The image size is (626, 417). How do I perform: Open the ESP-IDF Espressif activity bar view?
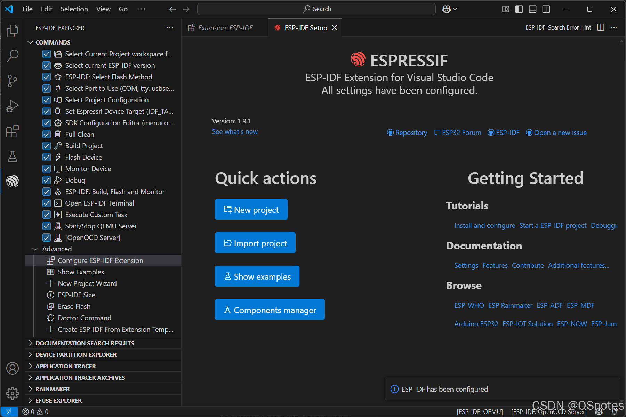(x=13, y=181)
